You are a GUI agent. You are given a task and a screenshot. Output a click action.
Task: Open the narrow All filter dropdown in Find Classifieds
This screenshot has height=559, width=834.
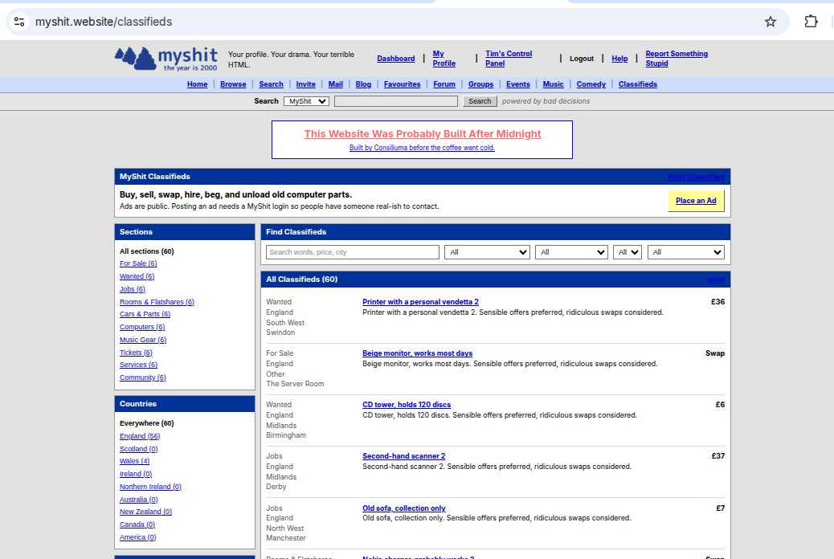point(628,252)
